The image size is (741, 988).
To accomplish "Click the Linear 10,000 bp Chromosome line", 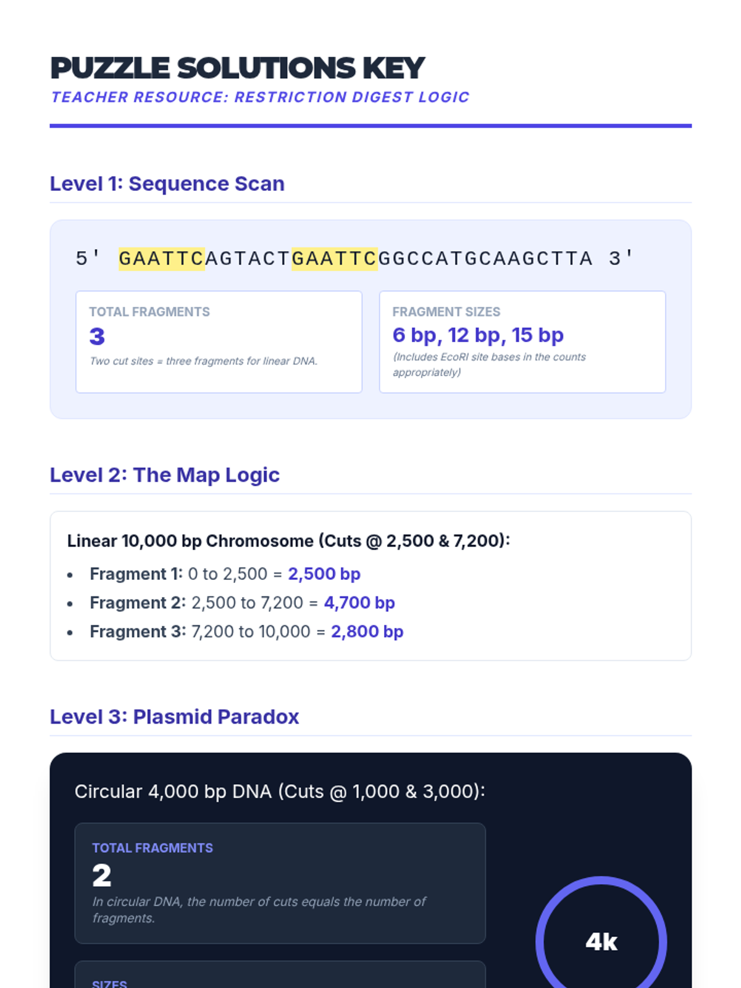I will tap(288, 541).
